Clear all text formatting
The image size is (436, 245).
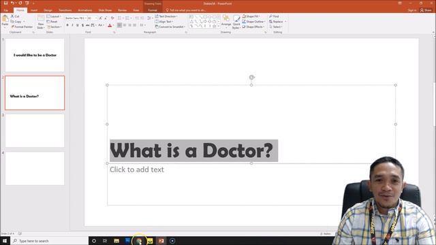[112, 18]
